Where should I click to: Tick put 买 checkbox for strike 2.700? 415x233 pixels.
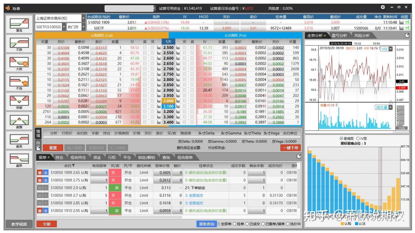184,69
